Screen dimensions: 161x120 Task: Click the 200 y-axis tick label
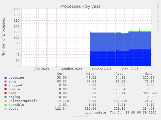pos(17,9)
